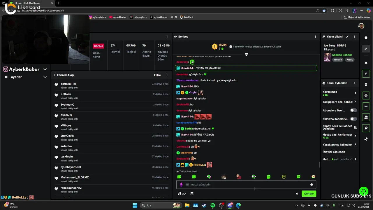Open LikeCard bookmark
The width and height of the screenshot is (373, 210).
pyautogui.click(x=186, y=17)
